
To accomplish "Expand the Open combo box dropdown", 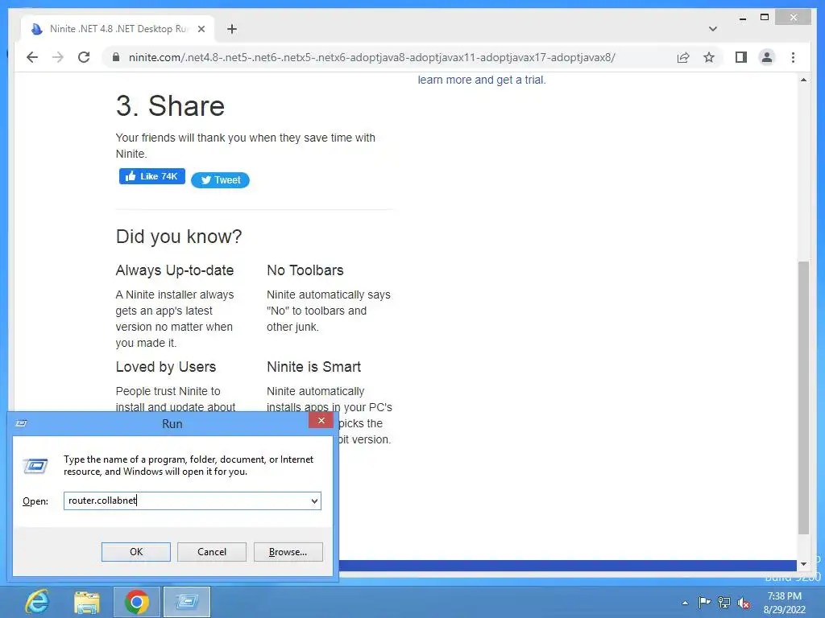I will coord(314,501).
